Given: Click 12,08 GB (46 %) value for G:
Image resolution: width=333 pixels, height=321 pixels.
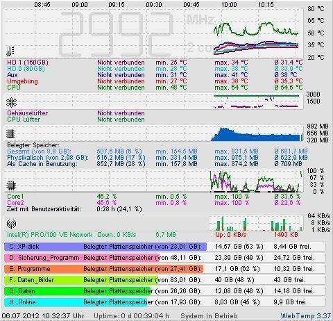Looking at the screenshot, I should coord(239,291).
